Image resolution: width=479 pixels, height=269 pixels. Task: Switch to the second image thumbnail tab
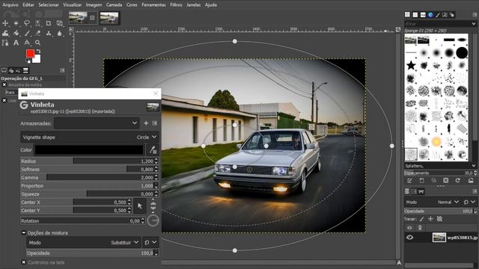pyautogui.click(x=109, y=18)
